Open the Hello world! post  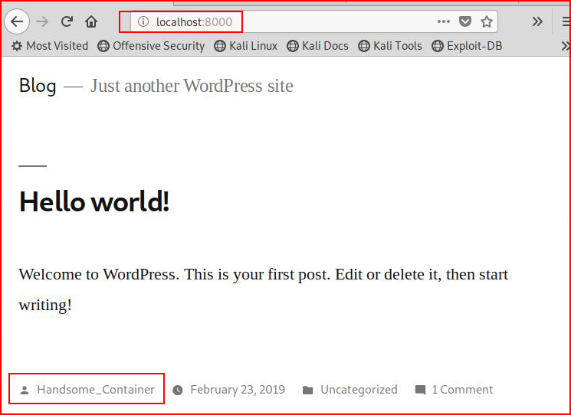pos(94,201)
